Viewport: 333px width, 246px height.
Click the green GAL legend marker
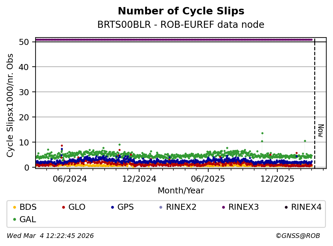point(14,220)
